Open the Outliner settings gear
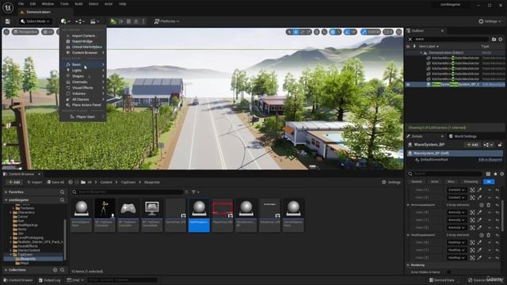The height and width of the screenshot is (285, 507). pyautogui.click(x=501, y=39)
